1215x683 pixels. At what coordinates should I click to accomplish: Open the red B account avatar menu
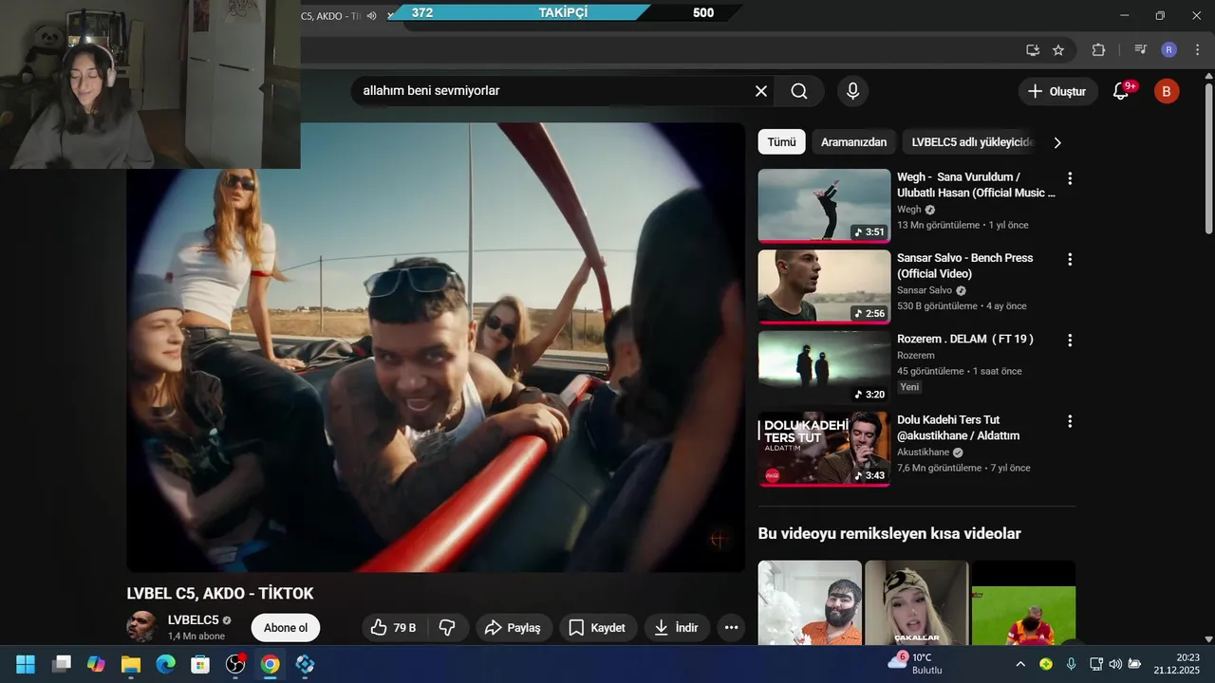pyautogui.click(x=1167, y=91)
